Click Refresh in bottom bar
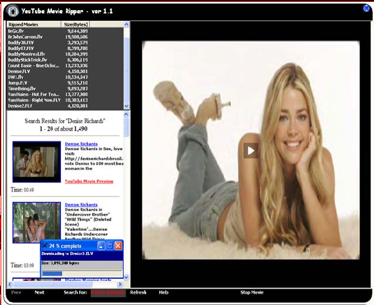Screen dimensions: 374x305 coord(138,292)
